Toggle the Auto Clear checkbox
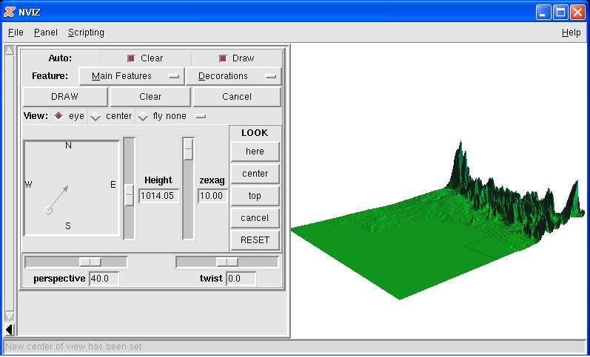The width and height of the screenshot is (590, 357). pyautogui.click(x=131, y=58)
